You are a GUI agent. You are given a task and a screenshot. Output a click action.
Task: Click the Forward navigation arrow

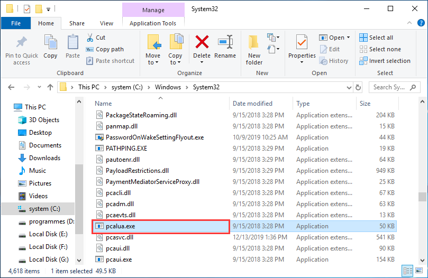click(27, 87)
